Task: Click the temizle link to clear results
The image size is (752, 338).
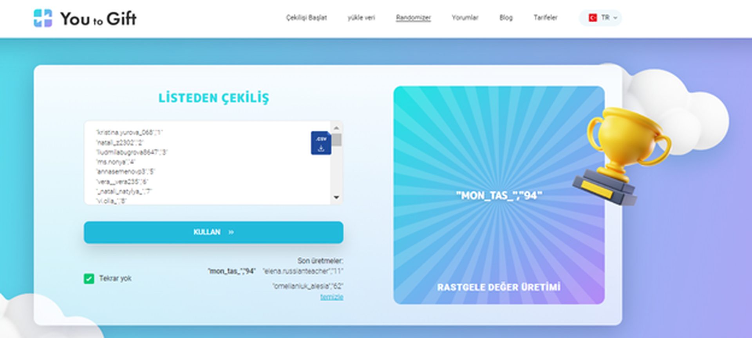Action: pos(331,297)
